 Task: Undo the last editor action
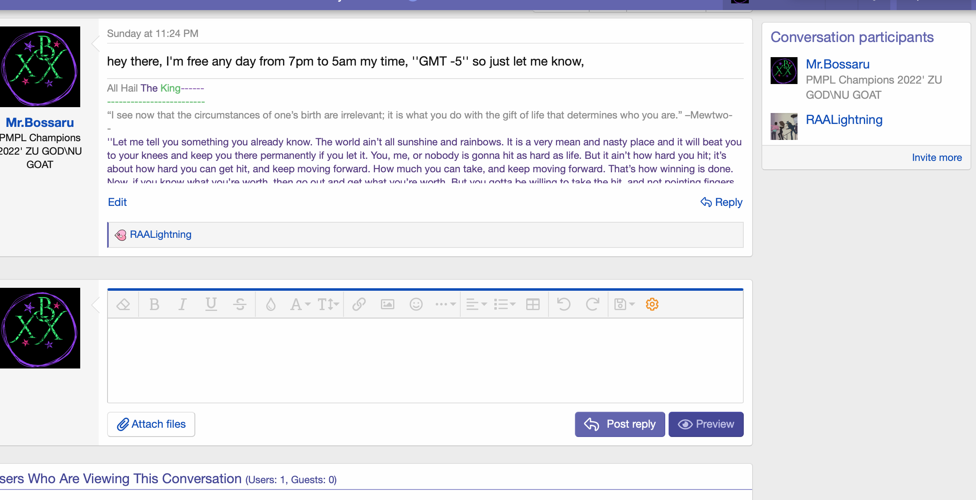click(564, 304)
